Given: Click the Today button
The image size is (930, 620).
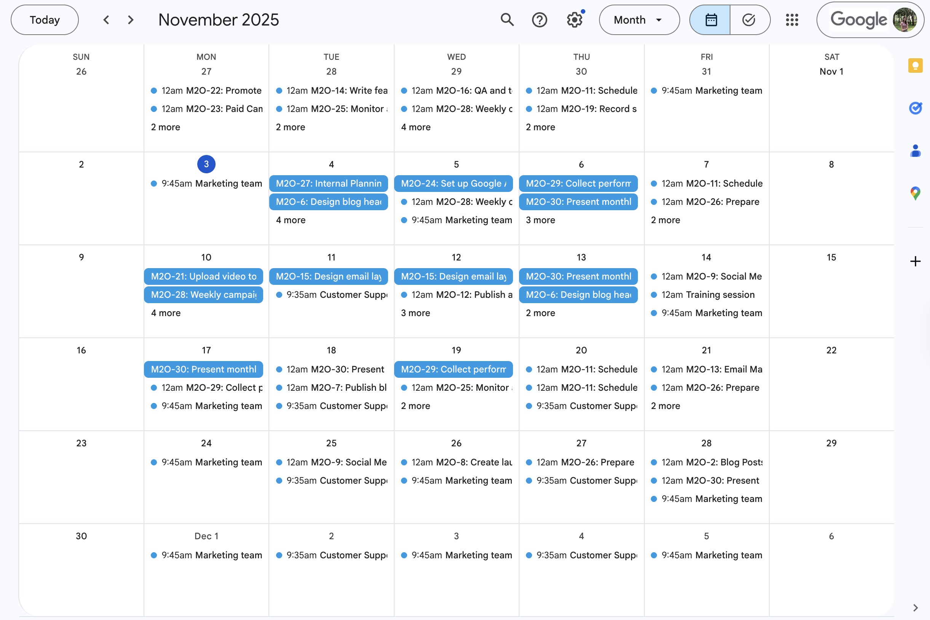Looking at the screenshot, I should (x=45, y=20).
